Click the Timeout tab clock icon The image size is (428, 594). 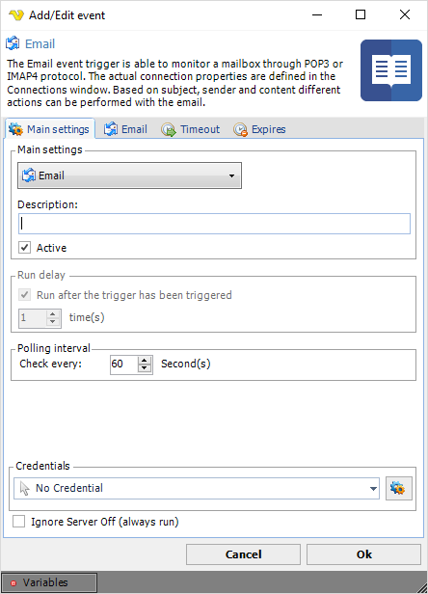coord(168,129)
